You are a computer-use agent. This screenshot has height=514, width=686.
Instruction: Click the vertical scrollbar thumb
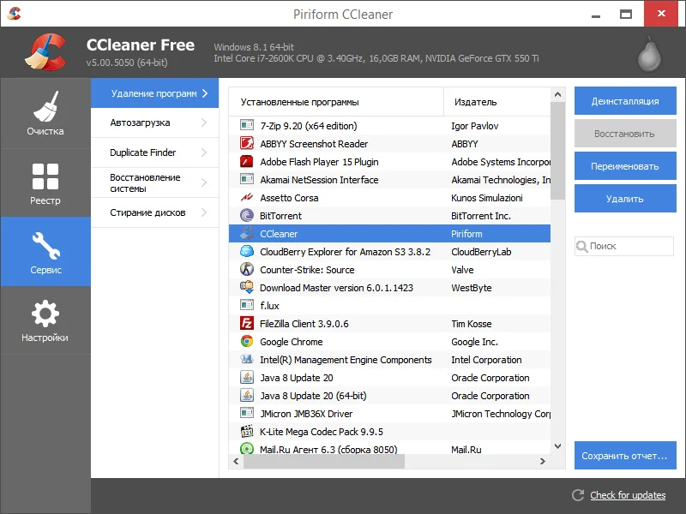pos(557,151)
